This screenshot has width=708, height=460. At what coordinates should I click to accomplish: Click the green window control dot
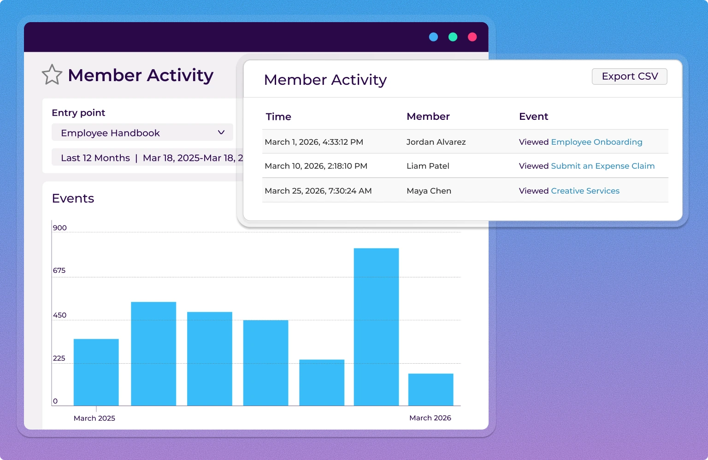pyautogui.click(x=453, y=37)
